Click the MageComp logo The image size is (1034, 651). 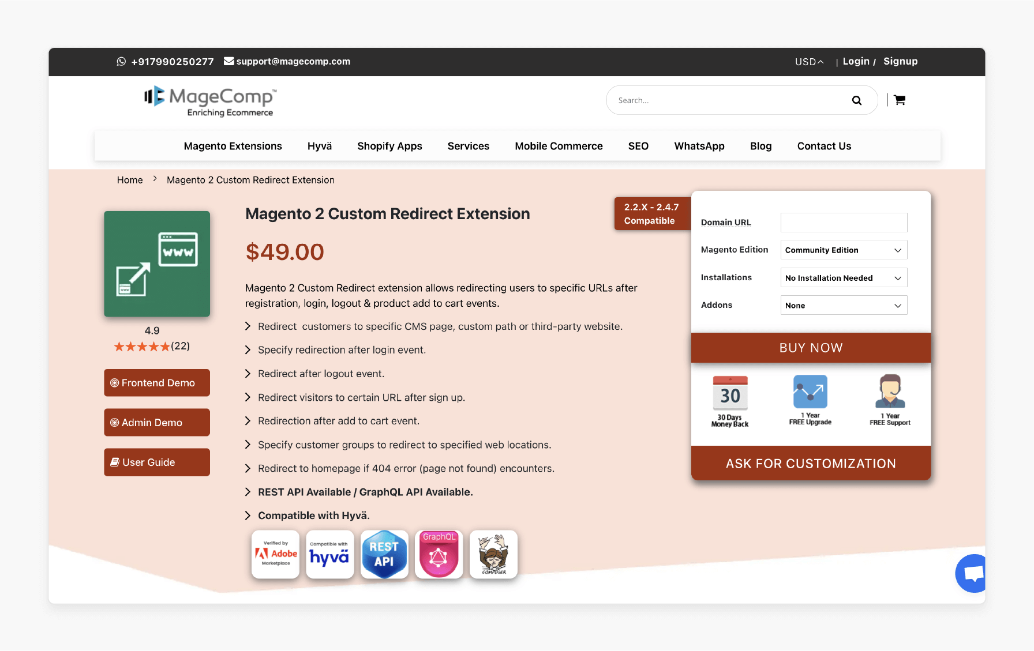coord(210,101)
